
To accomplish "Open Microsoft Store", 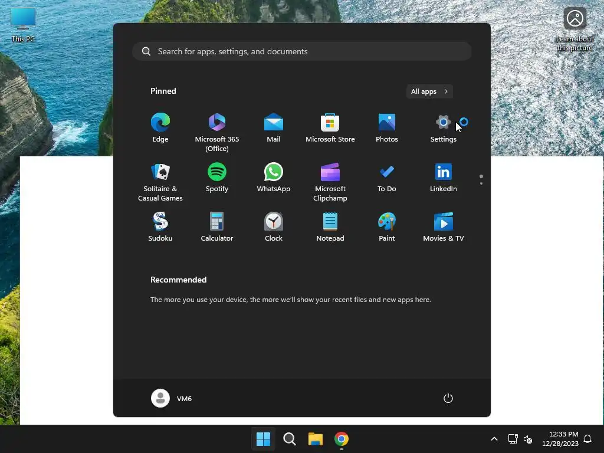I will (330, 128).
